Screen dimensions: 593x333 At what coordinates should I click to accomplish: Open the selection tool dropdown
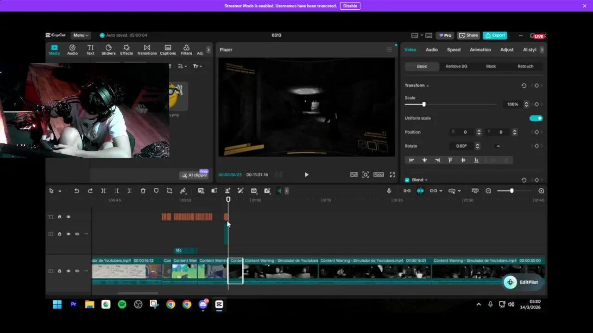tap(60, 191)
